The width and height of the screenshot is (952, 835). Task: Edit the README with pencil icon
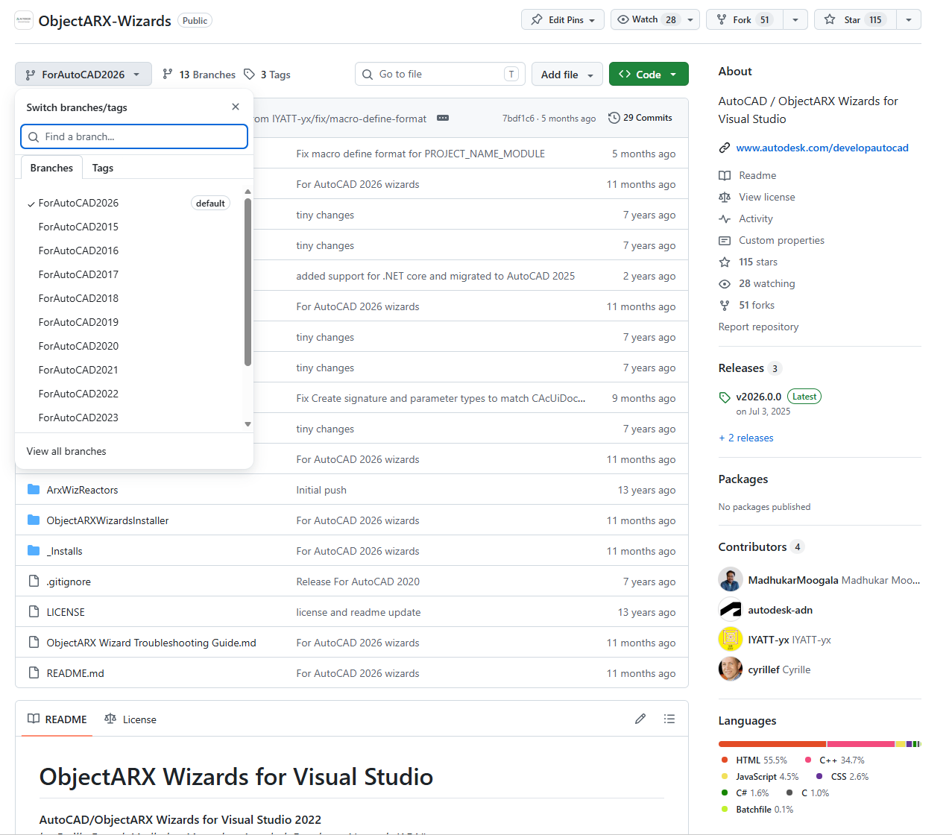click(640, 719)
